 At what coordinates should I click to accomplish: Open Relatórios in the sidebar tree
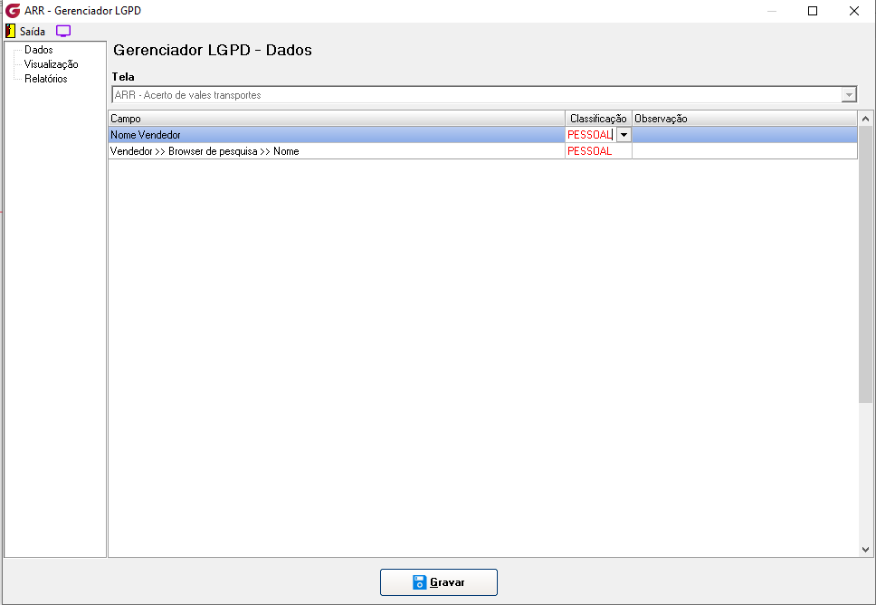click(x=46, y=79)
